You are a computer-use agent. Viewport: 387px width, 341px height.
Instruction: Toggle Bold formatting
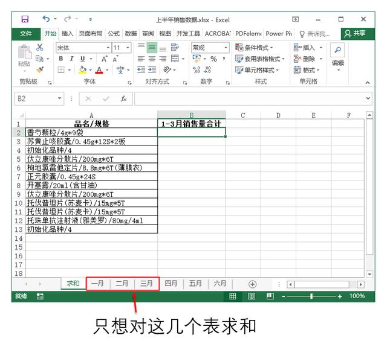point(60,59)
